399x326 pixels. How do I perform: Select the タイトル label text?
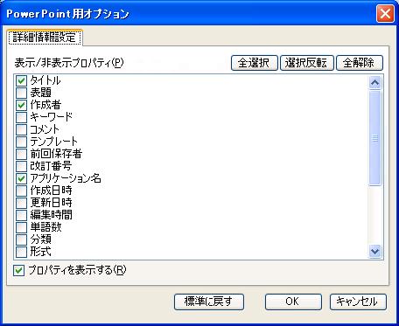tap(45, 80)
